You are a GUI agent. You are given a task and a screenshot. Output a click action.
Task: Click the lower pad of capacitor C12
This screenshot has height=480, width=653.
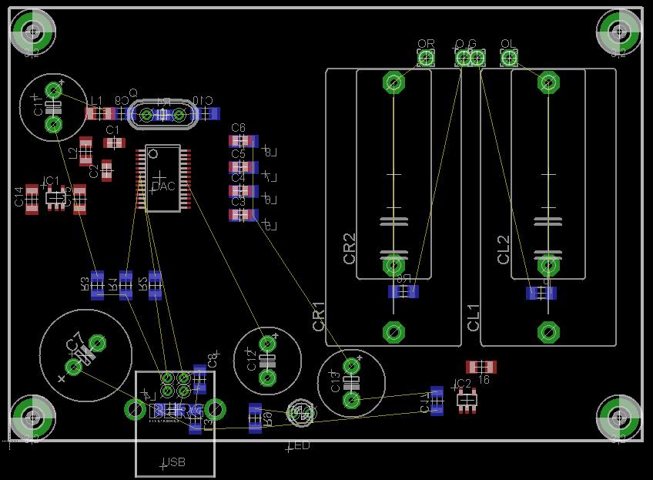pos(267,378)
